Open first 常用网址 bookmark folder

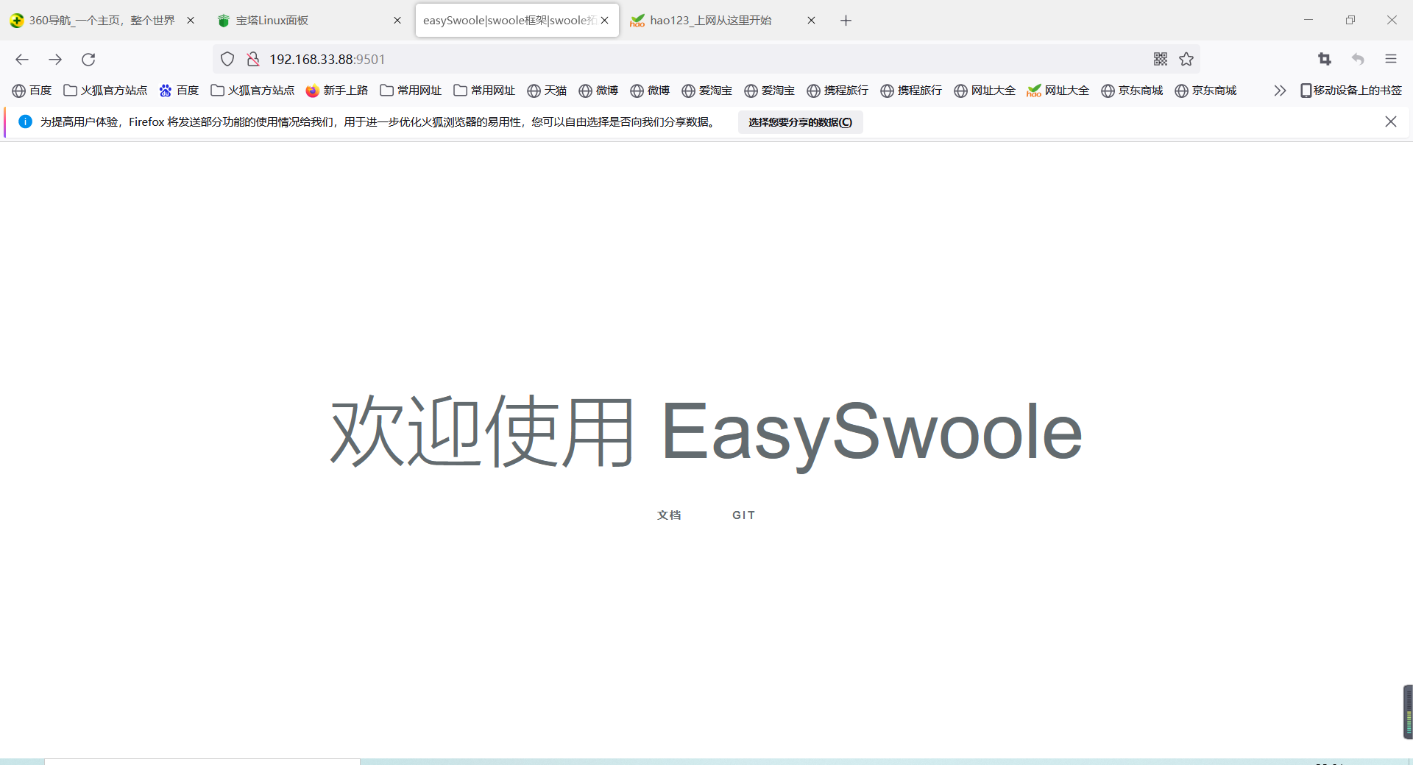411,91
